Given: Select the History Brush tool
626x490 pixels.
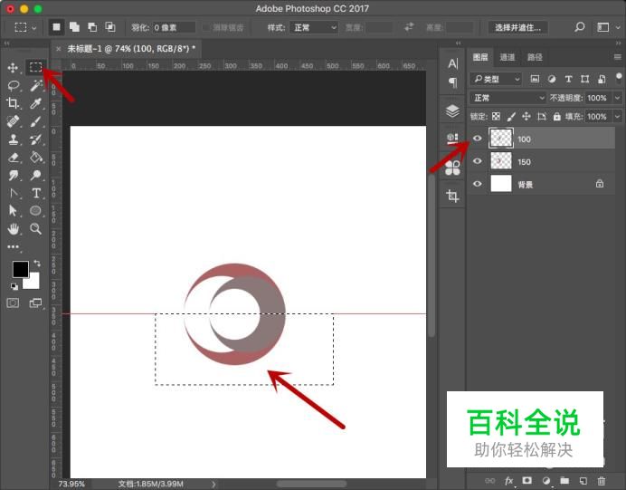Looking at the screenshot, I should (36, 139).
